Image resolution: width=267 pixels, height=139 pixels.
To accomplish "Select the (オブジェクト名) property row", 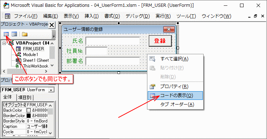I will [25, 105].
